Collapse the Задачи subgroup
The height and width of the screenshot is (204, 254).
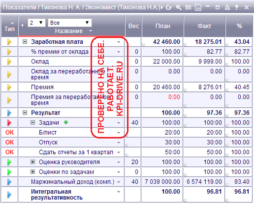pos(32,122)
